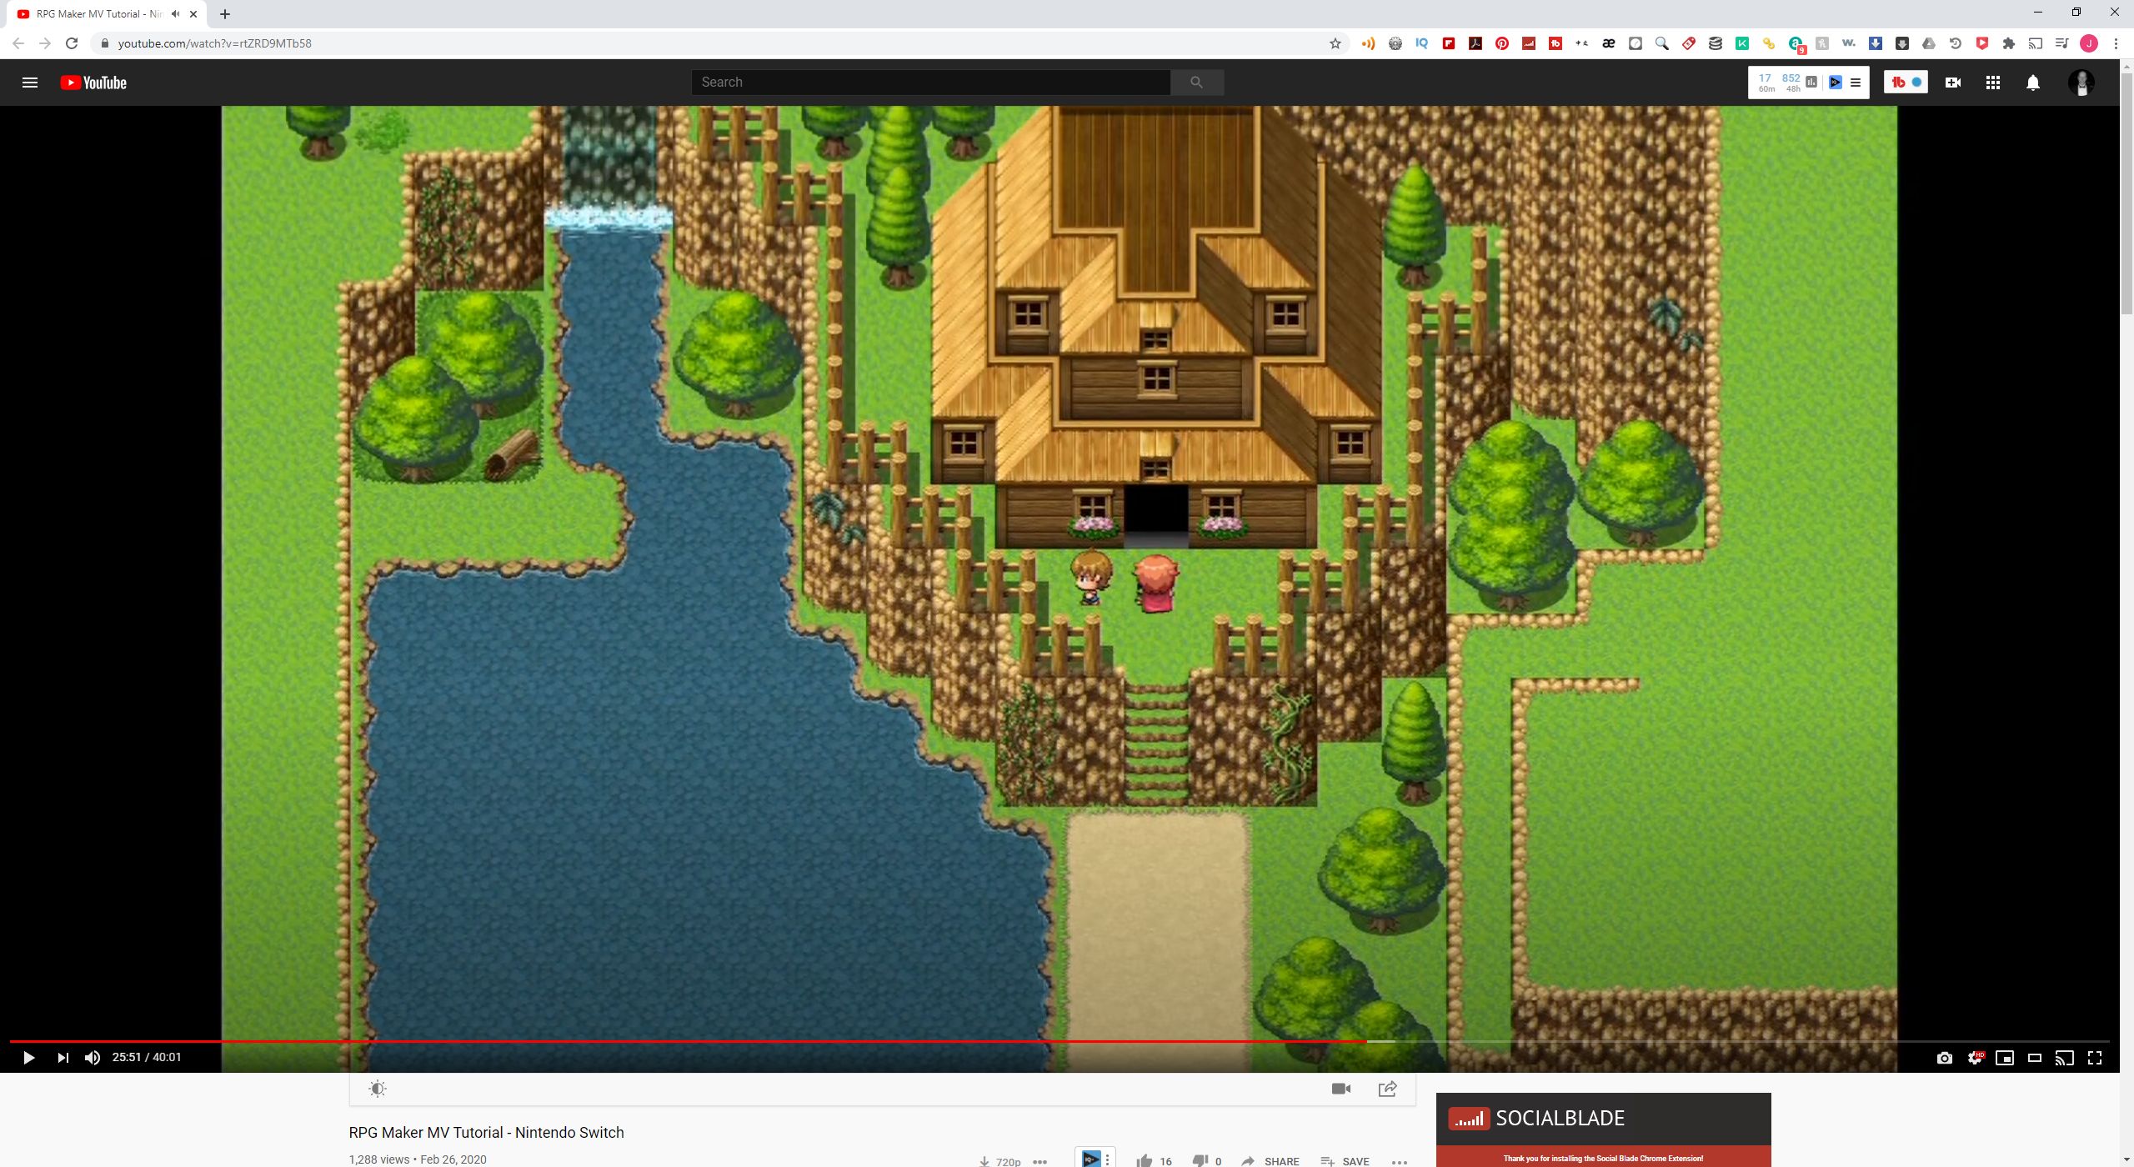Open the yellow chain link extension
Image resolution: width=2134 pixels, height=1167 pixels.
click(1769, 43)
